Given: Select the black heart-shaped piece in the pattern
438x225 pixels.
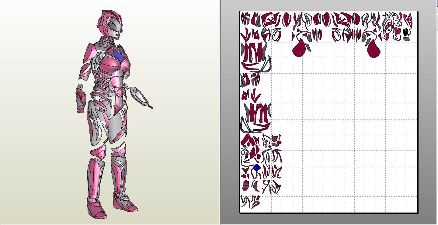Looking at the screenshot, I should (406, 32).
